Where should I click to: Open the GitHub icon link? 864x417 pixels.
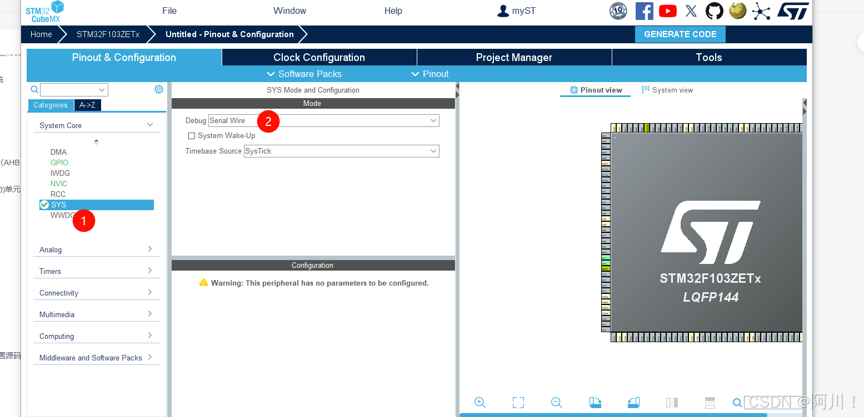pyautogui.click(x=715, y=11)
